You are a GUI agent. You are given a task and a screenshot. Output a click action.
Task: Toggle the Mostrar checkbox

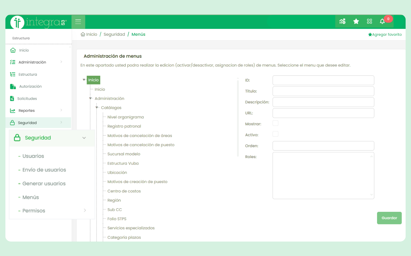point(275,123)
